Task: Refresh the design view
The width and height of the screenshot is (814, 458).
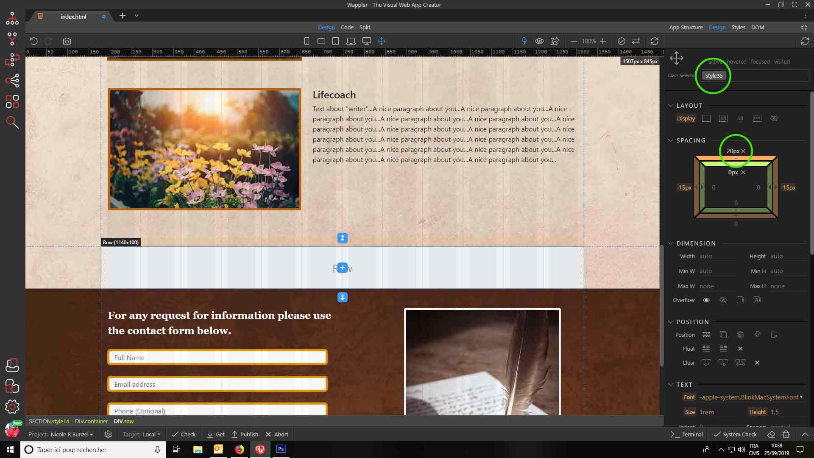Action: coord(655,41)
